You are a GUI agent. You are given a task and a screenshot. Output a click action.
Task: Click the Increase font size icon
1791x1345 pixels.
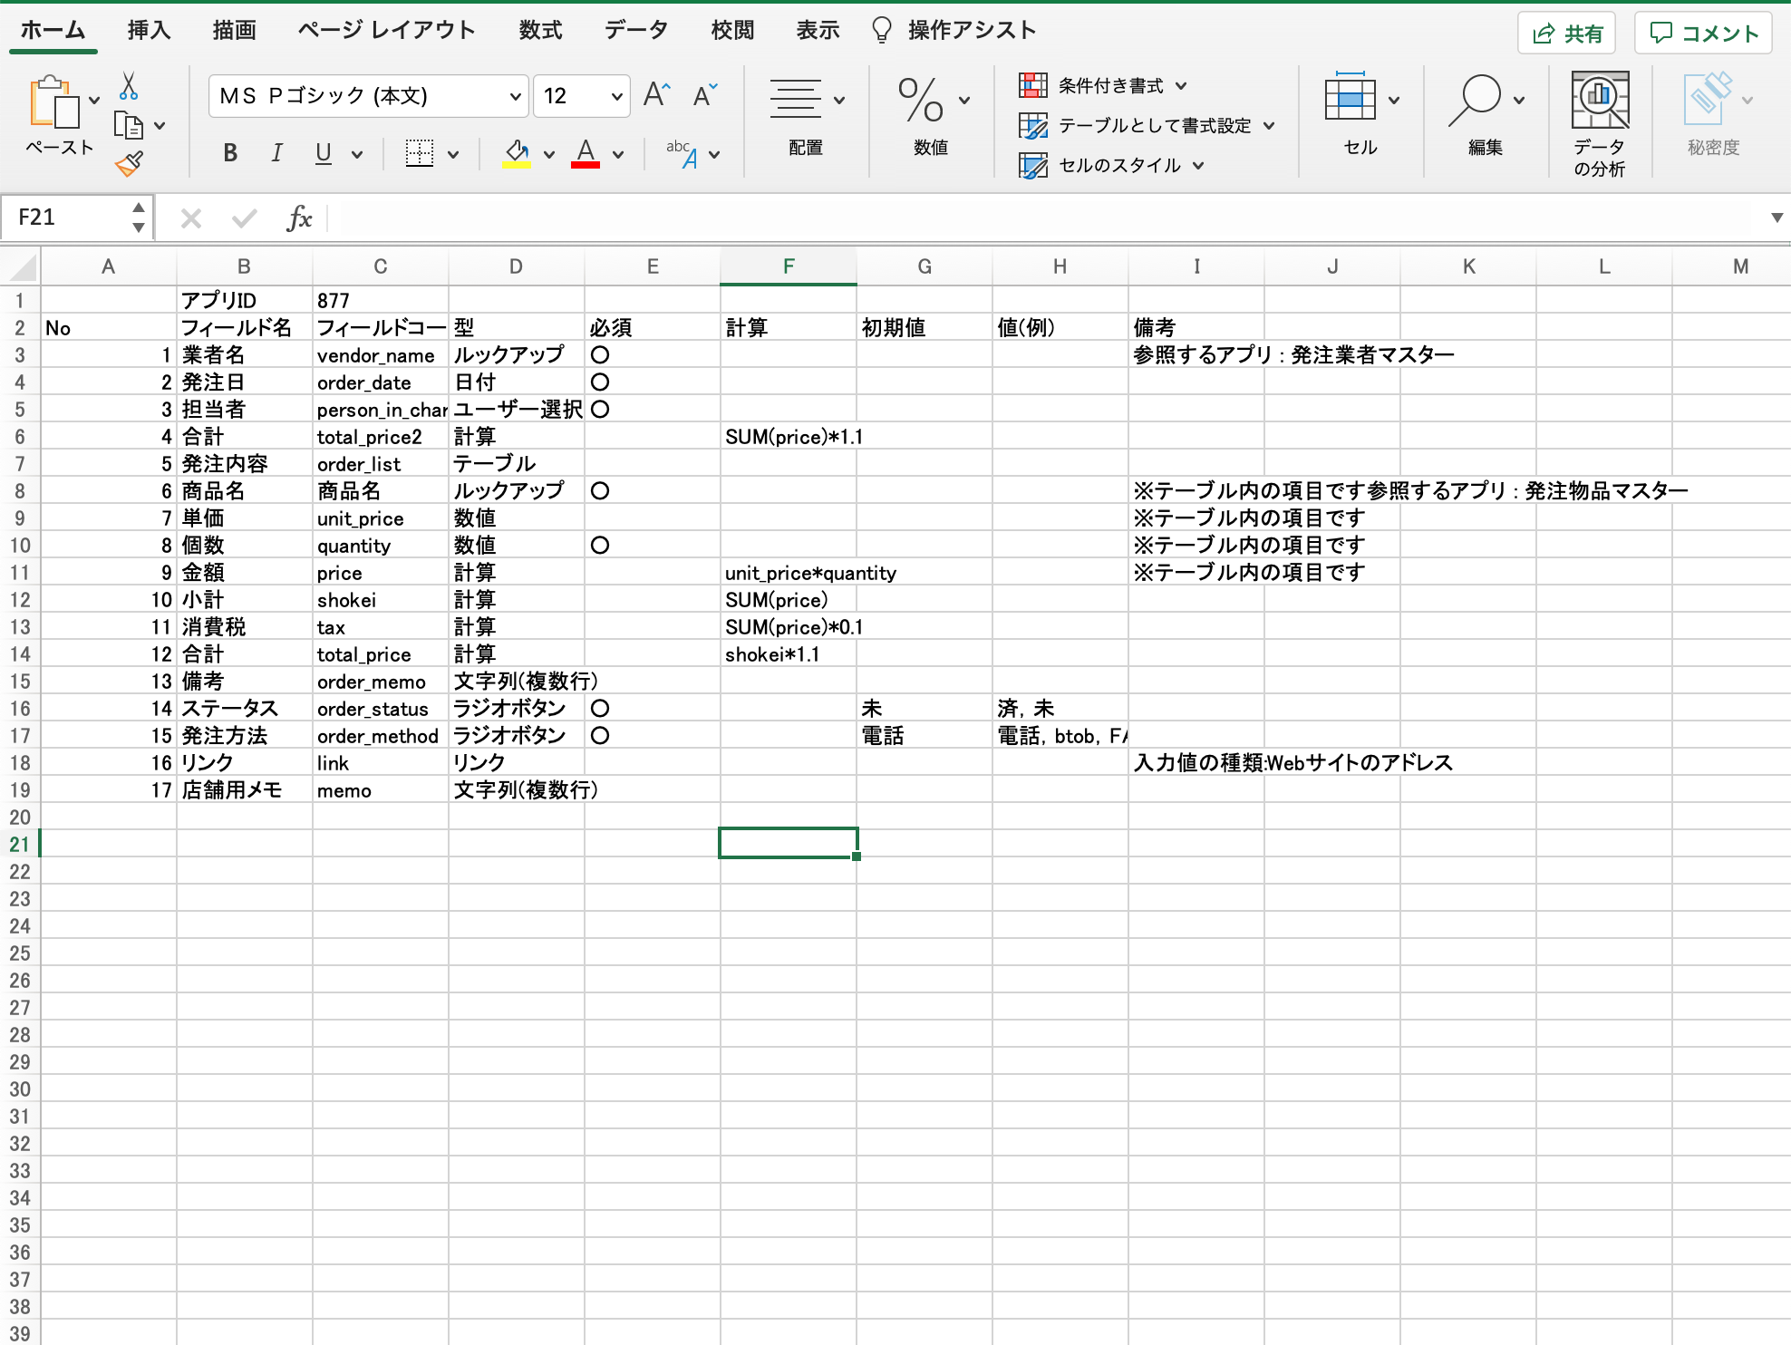click(656, 94)
